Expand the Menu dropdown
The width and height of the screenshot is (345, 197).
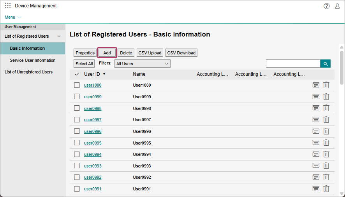point(13,17)
